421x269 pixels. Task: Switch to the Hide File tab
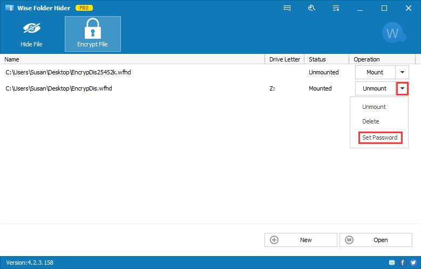[x=31, y=34]
